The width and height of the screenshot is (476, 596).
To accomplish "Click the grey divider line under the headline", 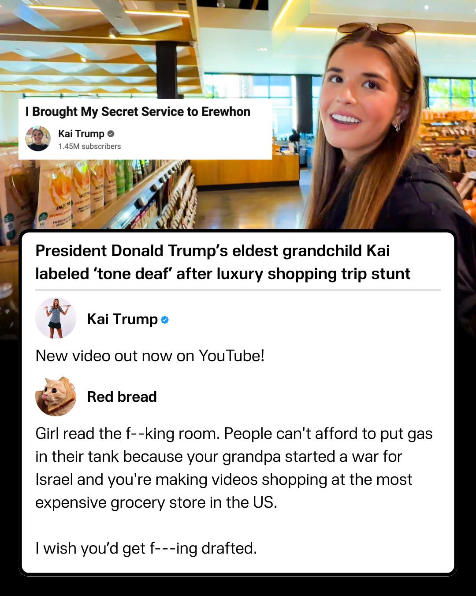I will 238,290.
